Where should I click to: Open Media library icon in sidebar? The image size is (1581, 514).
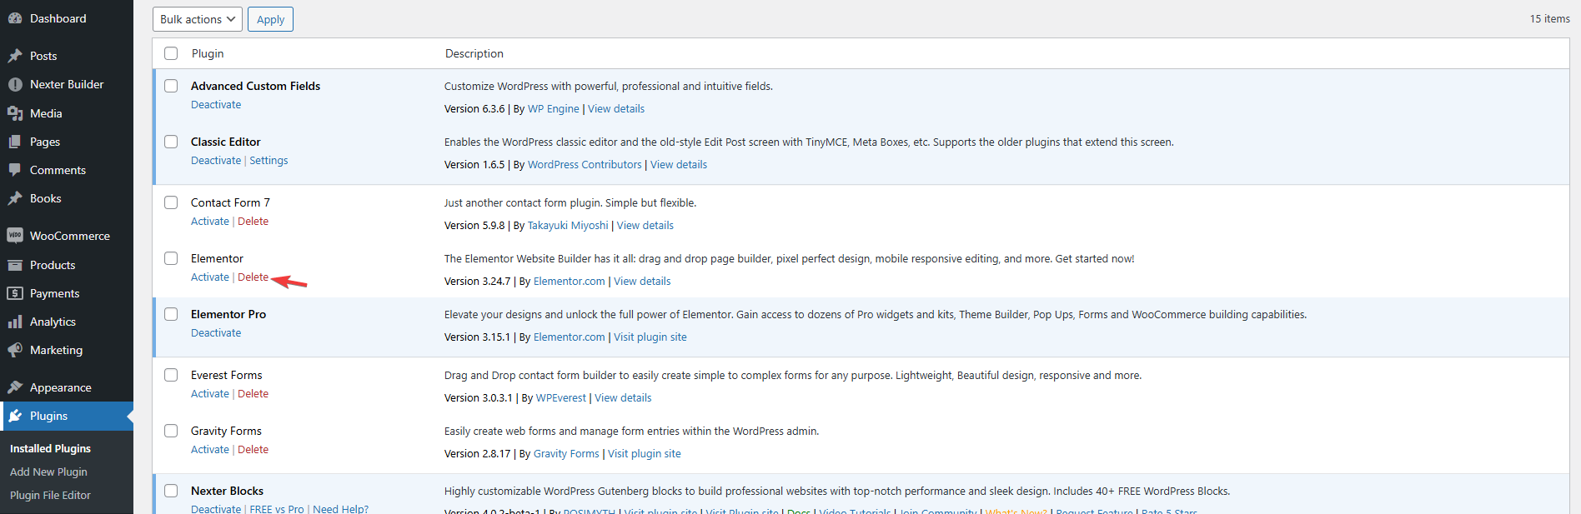pos(15,113)
